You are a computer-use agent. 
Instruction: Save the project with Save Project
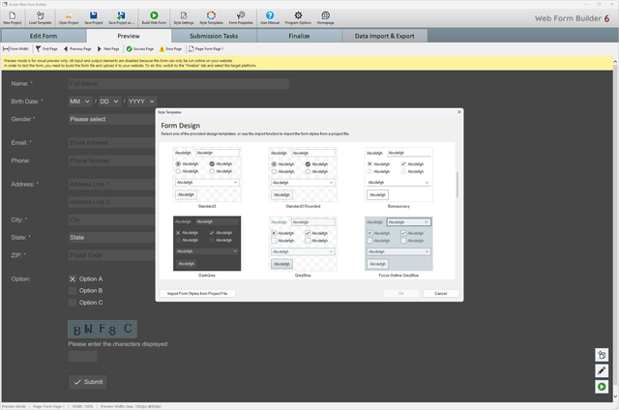pyautogui.click(x=94, y=17)
